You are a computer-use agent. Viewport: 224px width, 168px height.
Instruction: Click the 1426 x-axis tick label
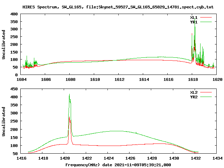[x=130, y=158]
